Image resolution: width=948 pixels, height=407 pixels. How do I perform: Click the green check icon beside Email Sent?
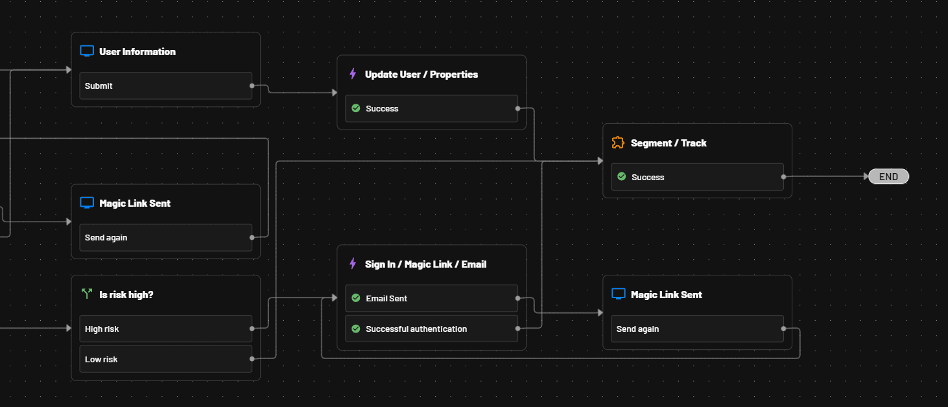[x=355, y=298]
